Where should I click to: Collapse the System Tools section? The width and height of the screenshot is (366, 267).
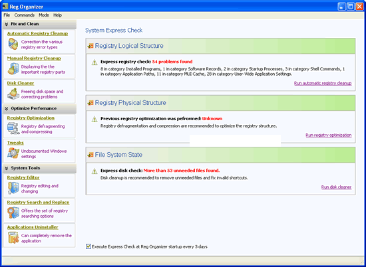tap(6, 168)
